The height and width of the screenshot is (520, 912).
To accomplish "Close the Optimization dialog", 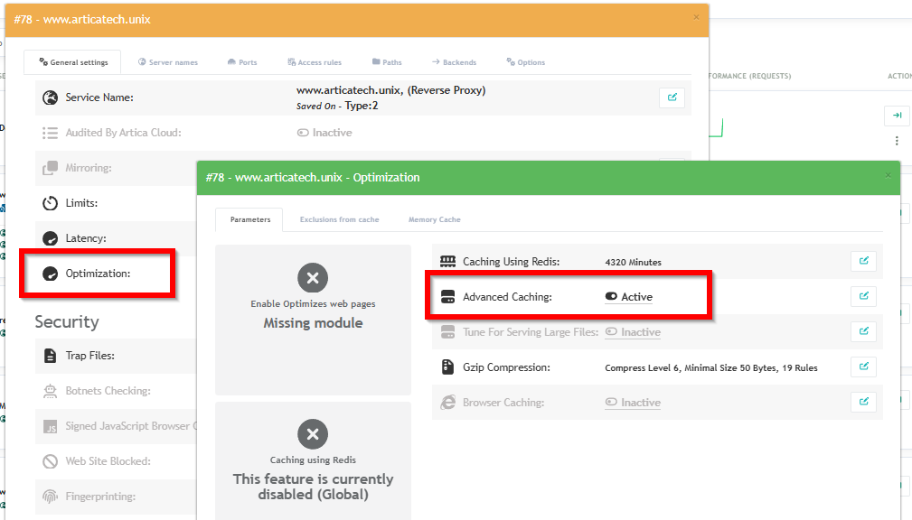I will [x=888, y=175].
